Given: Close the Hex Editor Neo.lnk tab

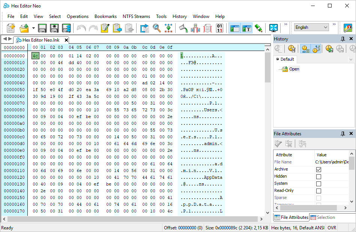Looking at the screenshot, I should point(66,40).
